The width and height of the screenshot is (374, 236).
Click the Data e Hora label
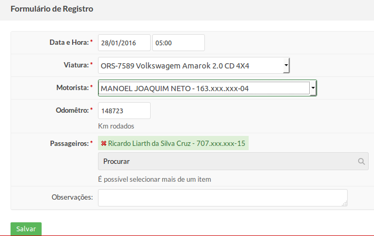pyautogui.click(x=69, y=42)
